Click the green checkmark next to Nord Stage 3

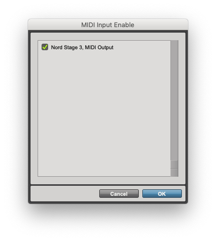pyautogui.click(x=45, y=47)
